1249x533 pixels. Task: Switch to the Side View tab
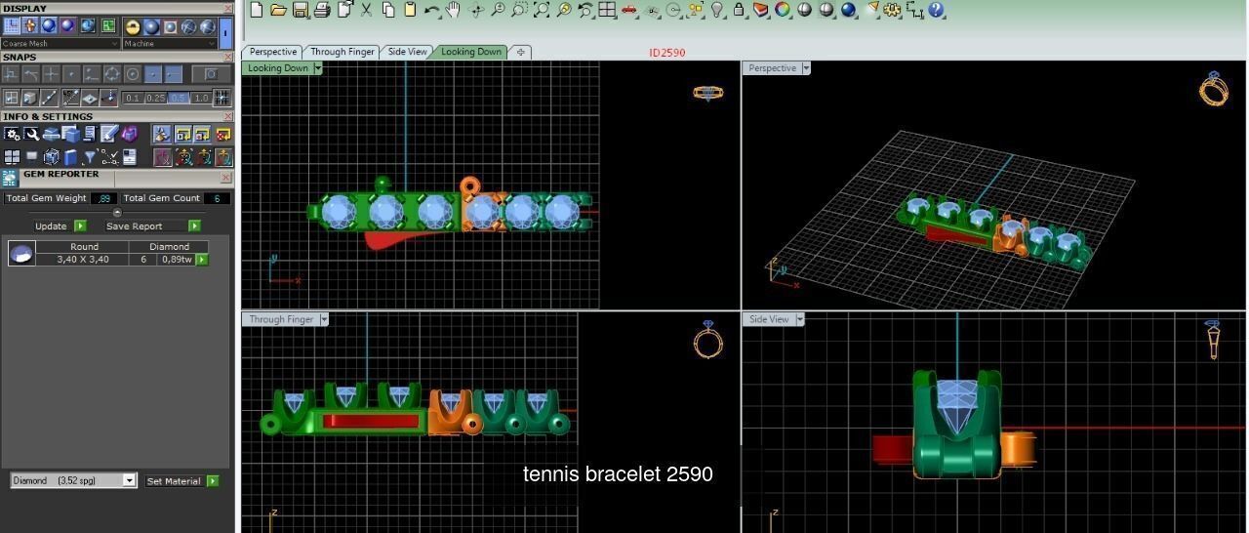[x=407, y=52]
